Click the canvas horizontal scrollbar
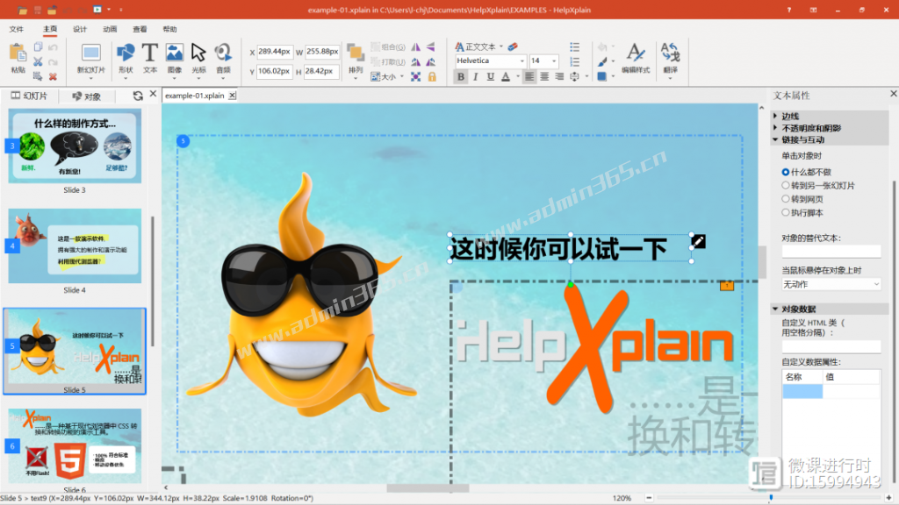Image resolution: width=899 pixels, height=505 pixels. (x=428, y=488)
